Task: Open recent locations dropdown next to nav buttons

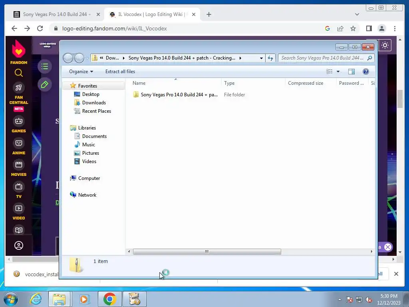Action: coord(87,58)
